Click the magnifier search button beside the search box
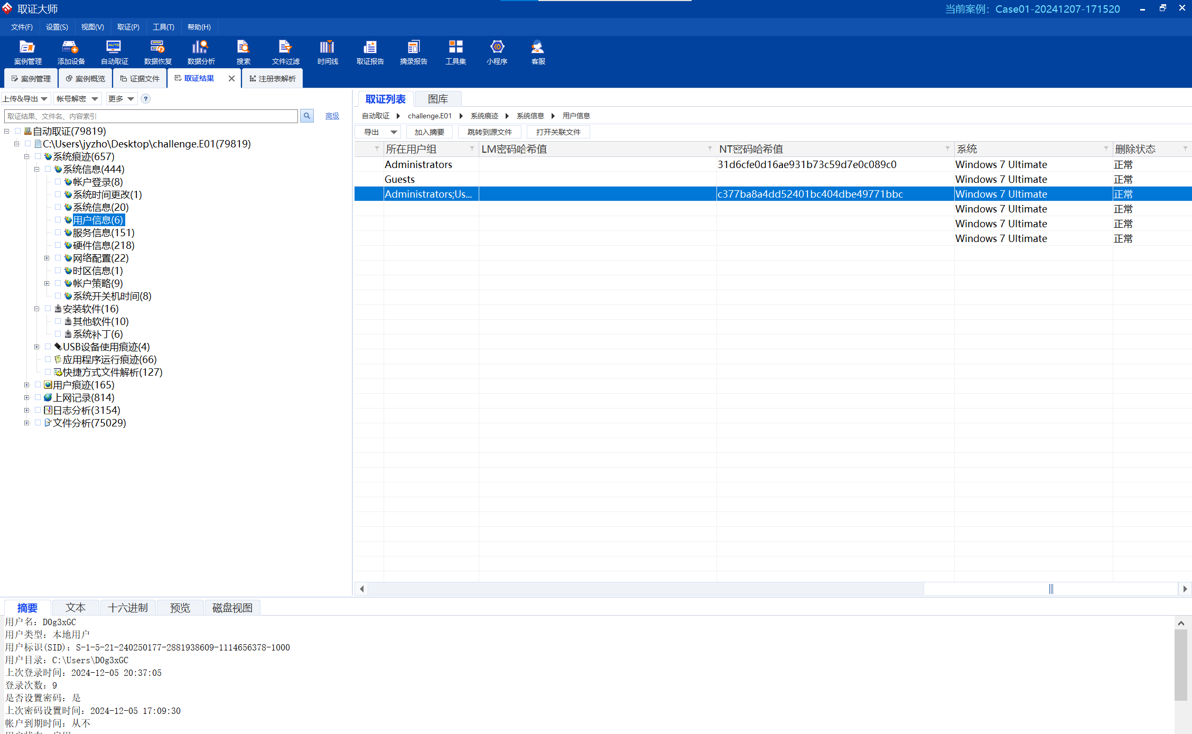This screenshot has height=734, width=1192. (307, 116)
